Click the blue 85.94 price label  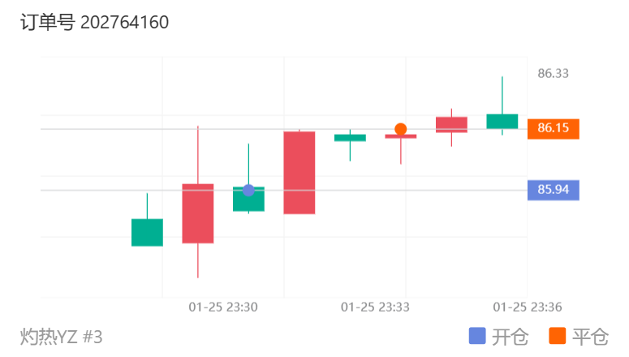point(554,190)
